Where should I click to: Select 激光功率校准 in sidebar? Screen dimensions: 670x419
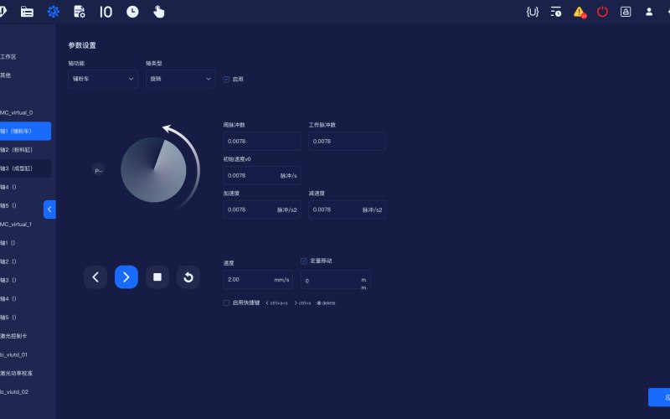[x=17, y=373]
